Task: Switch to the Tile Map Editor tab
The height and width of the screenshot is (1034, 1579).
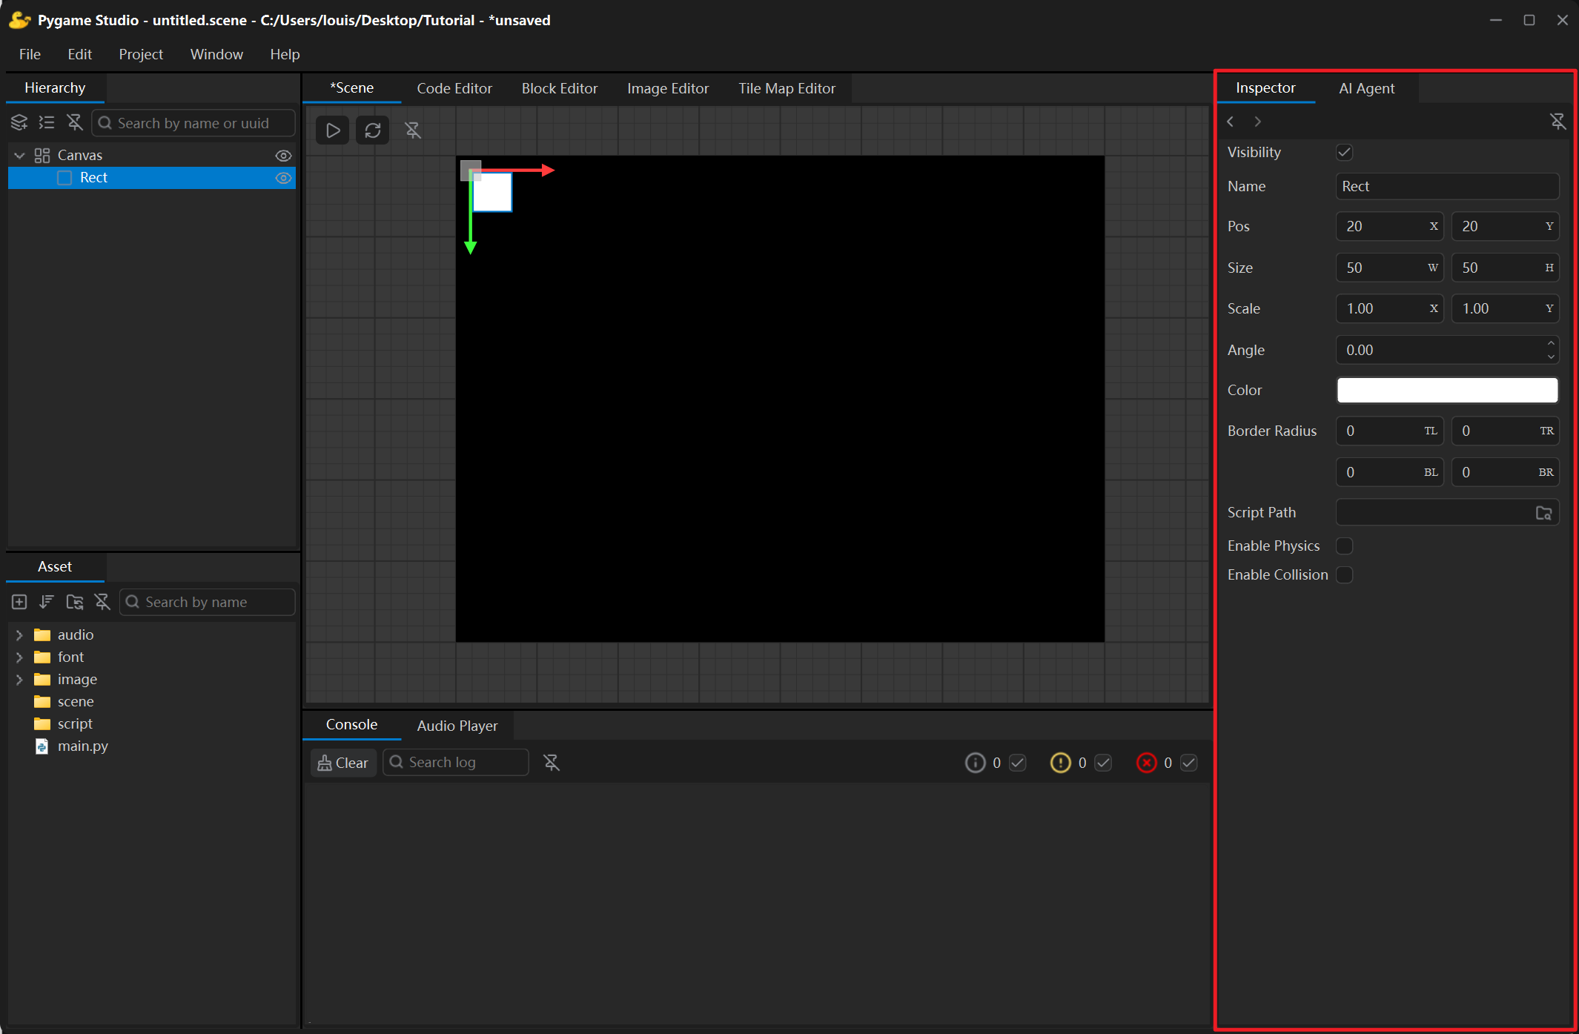Action: [787, 88]
